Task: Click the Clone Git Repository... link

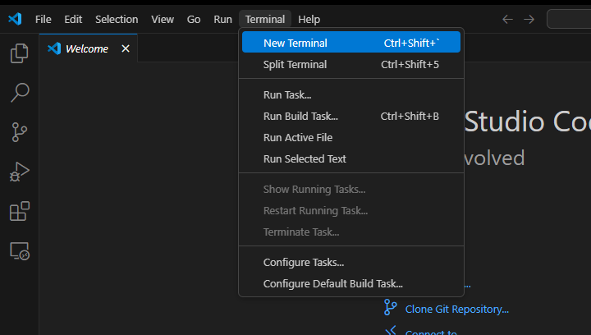Action: pos(457,309)
